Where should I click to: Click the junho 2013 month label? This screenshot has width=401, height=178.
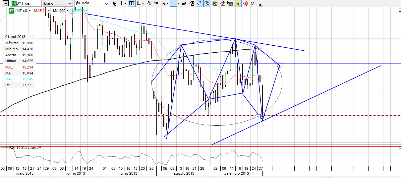point(75,173)
